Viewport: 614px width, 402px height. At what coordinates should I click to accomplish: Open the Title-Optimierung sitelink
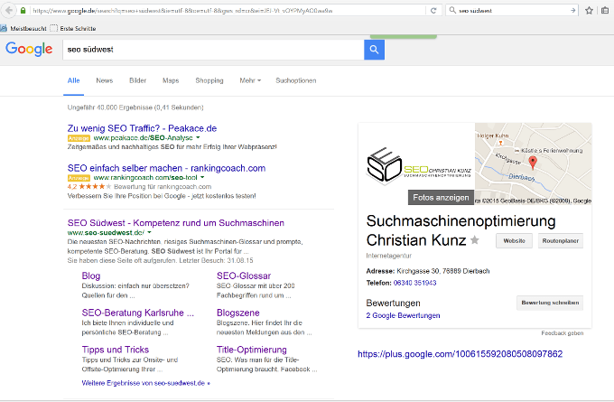[x=251, y=350]
